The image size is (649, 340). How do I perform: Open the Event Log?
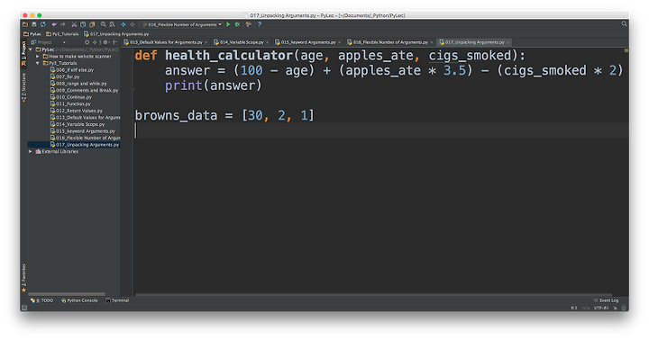606,300
